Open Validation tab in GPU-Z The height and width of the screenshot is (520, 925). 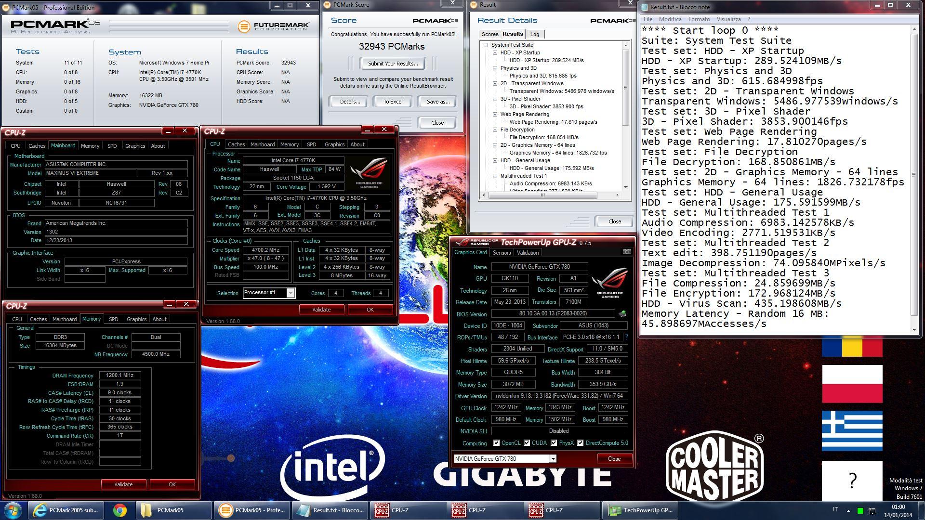[528, 253]
